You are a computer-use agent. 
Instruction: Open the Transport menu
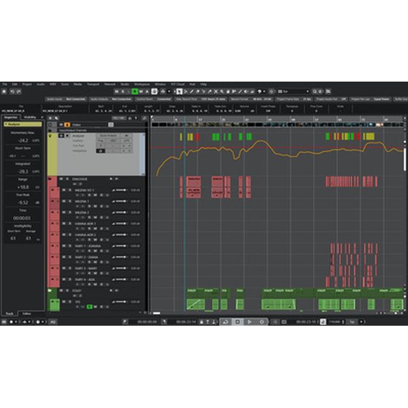click(93, 84)
